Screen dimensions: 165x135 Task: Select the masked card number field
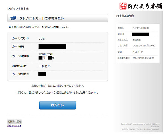(52, 47)
